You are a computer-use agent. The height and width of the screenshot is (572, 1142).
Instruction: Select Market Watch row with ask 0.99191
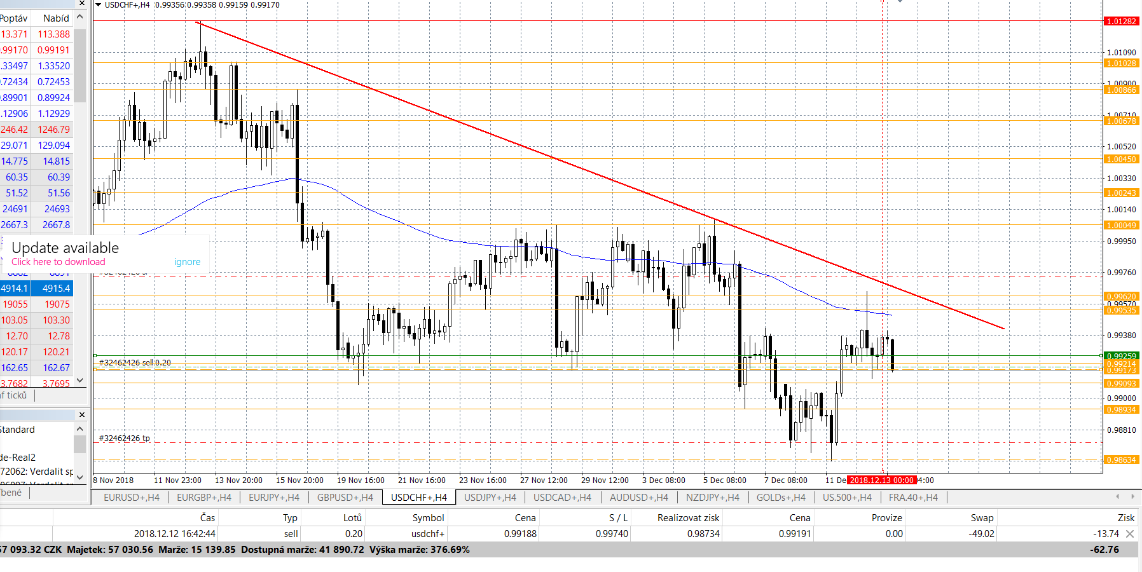pos(36,50)
